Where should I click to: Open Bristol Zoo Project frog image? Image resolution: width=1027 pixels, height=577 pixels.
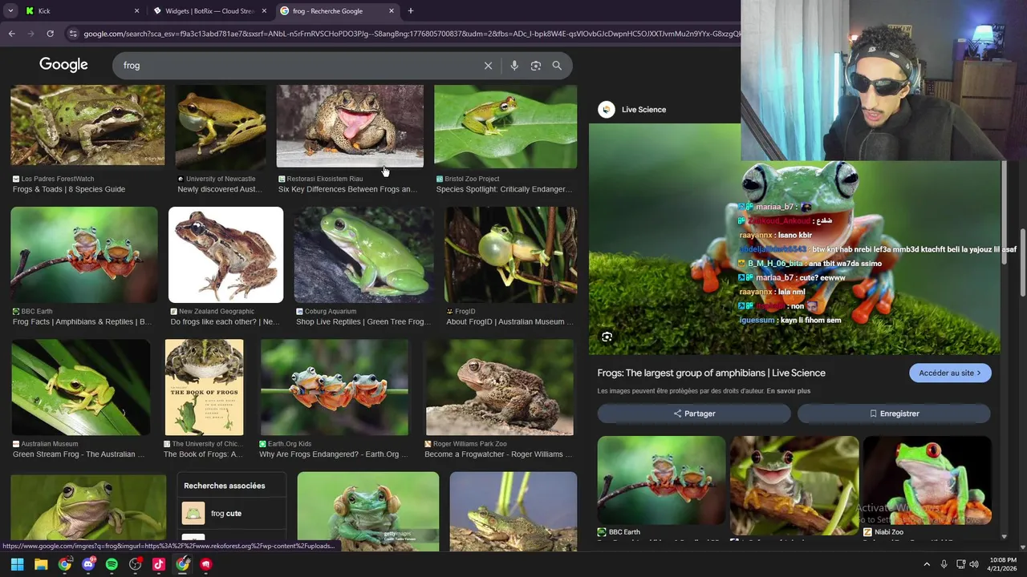(505, 127)
